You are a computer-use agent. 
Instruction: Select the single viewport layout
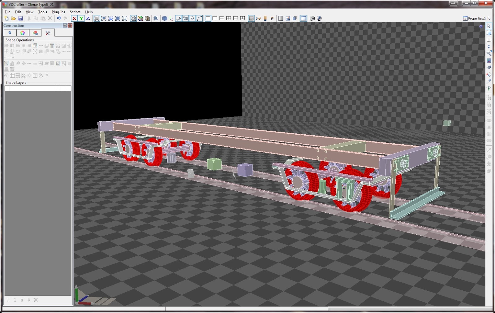pyautogui.click(x=208, y=19)
